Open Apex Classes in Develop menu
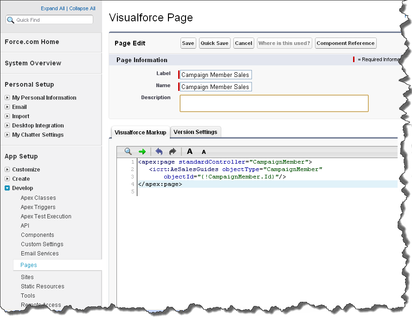 (38, 198)
